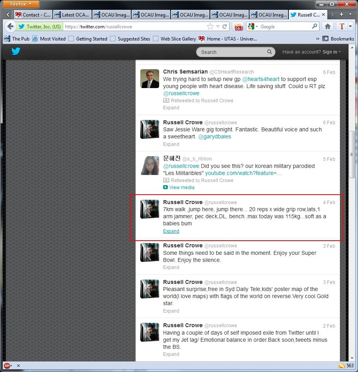Click the View media play icon
This screenshot has height=372, width=358.
click(x=165, y=188)
